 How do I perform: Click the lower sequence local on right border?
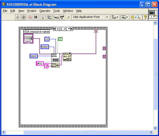point(104,56)
